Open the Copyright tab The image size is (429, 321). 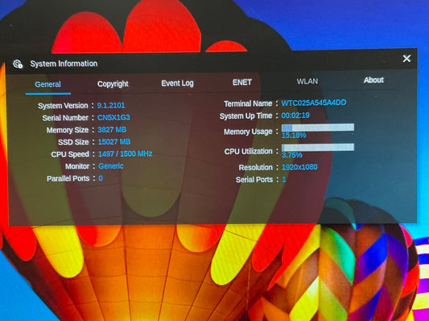click(113, 83)
